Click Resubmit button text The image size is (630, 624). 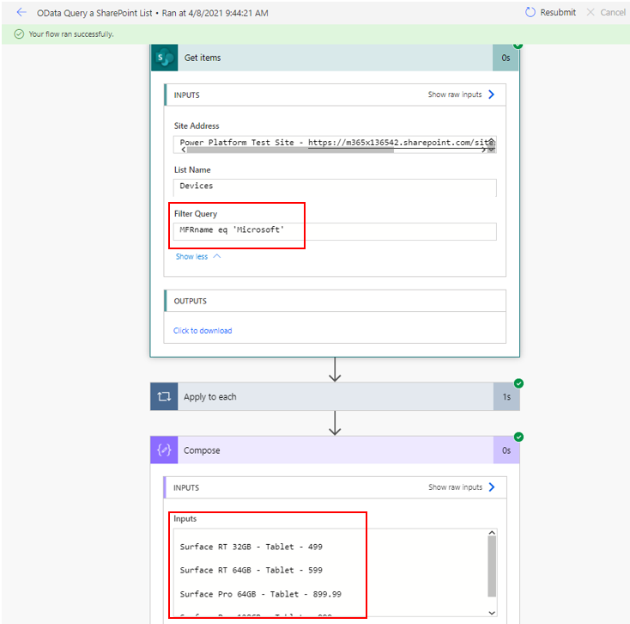(x=558, y=13)
